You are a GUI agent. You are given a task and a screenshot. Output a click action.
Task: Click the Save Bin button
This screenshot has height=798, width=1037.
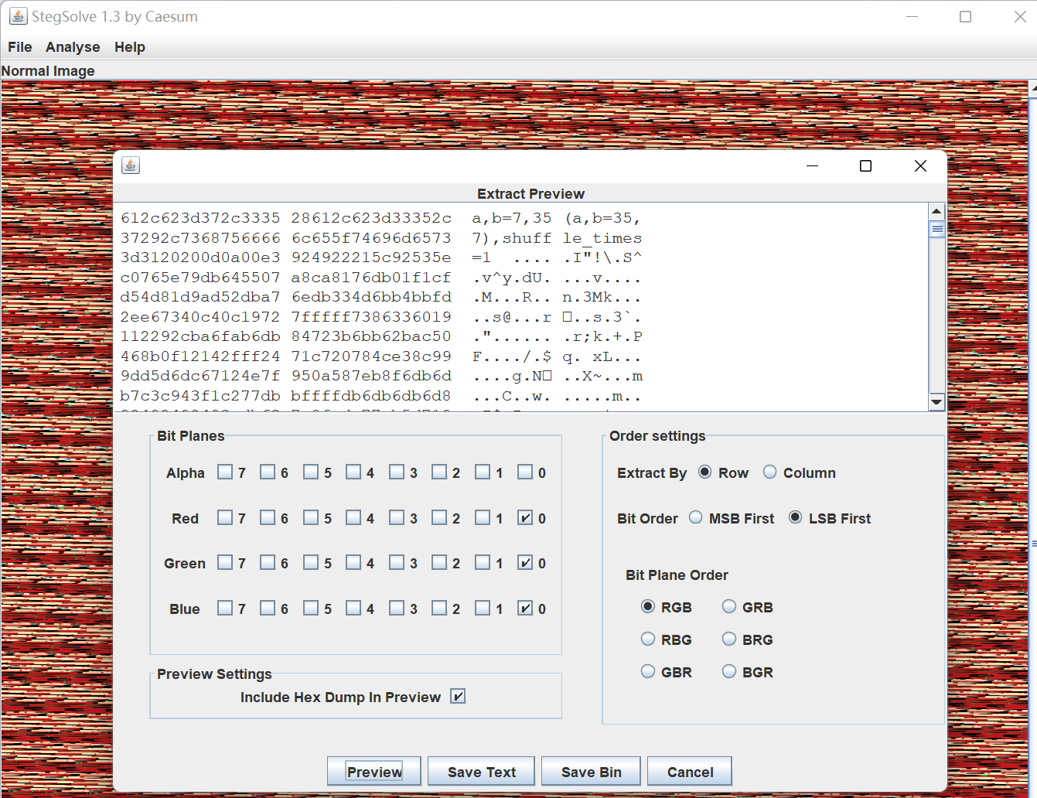[x=592, y=772]
